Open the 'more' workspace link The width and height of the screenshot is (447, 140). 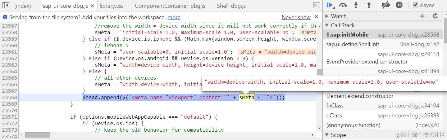tap(174, 17)
